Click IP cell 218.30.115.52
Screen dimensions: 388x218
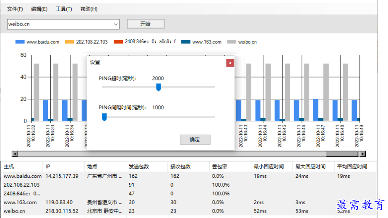(62, 211)
